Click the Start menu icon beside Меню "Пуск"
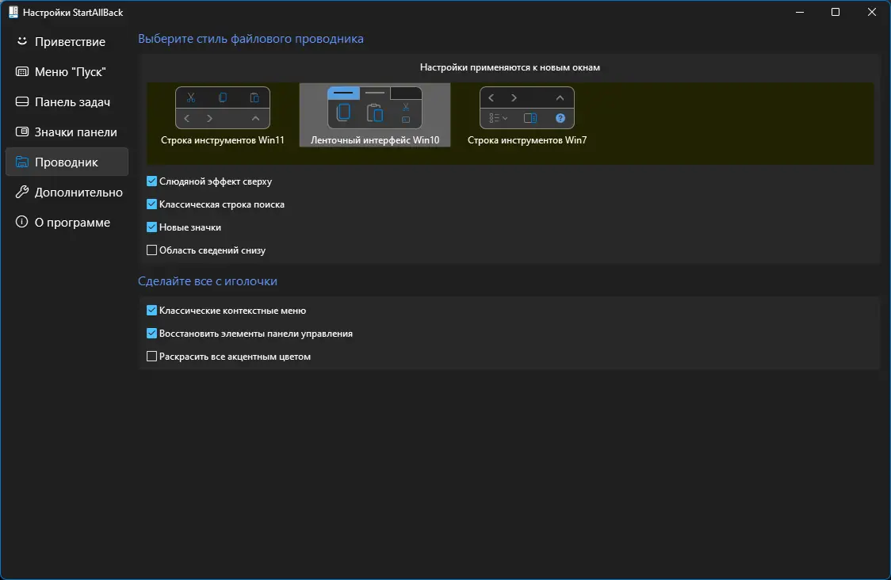 pos(21,71)
